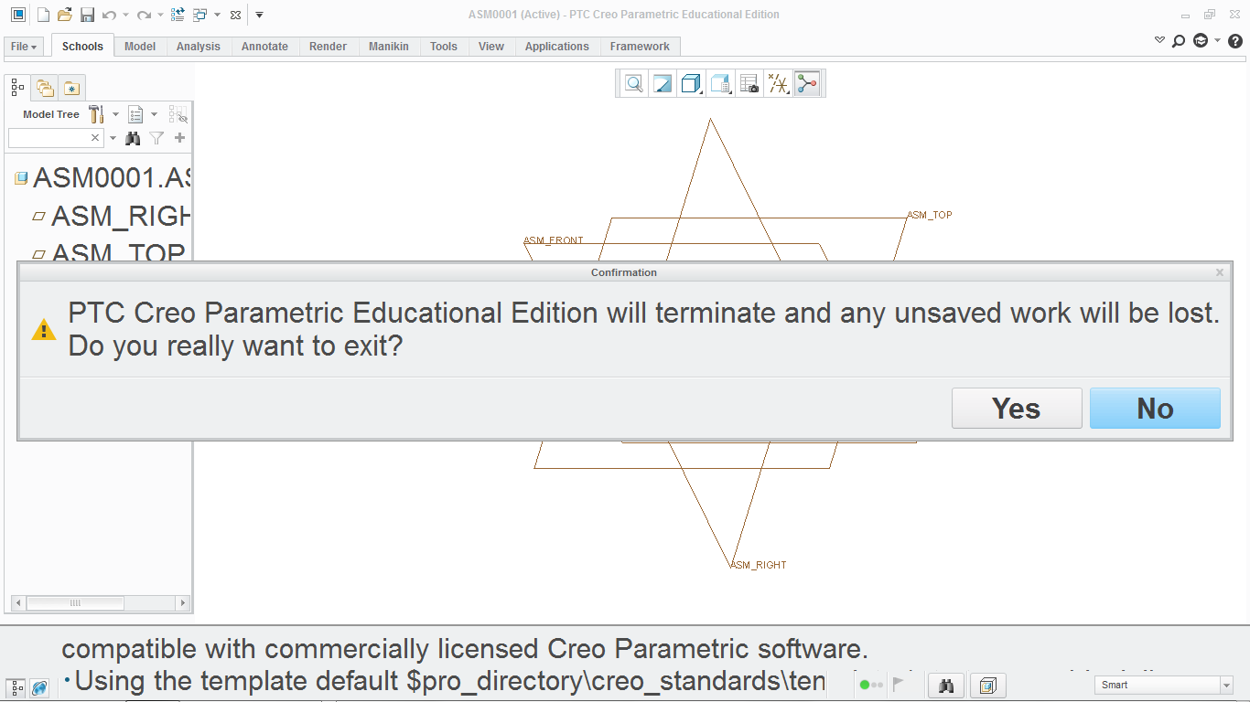
Task: Clear the Model Tree search with the X
Action: pyautogui.click(x=95, y=138)
